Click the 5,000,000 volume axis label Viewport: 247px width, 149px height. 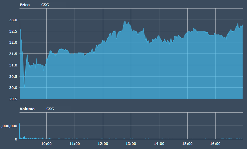(9, 126)
